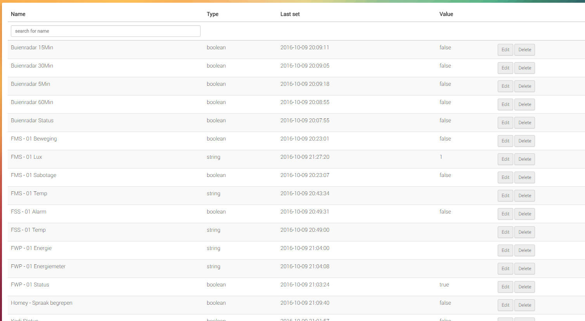Select the name FSS - 01 Temp
This screenshot has width=585, height=321.
pos(28,230)
